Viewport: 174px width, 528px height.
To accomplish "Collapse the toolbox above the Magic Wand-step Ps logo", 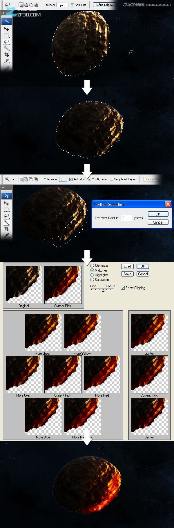I will click(x=3, y=188).
